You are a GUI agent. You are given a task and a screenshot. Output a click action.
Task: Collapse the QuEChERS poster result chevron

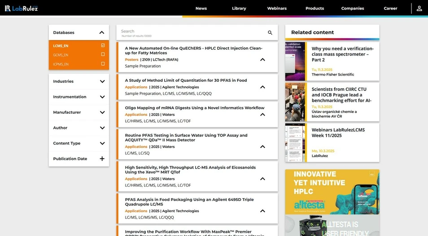[x=262, y=60]
